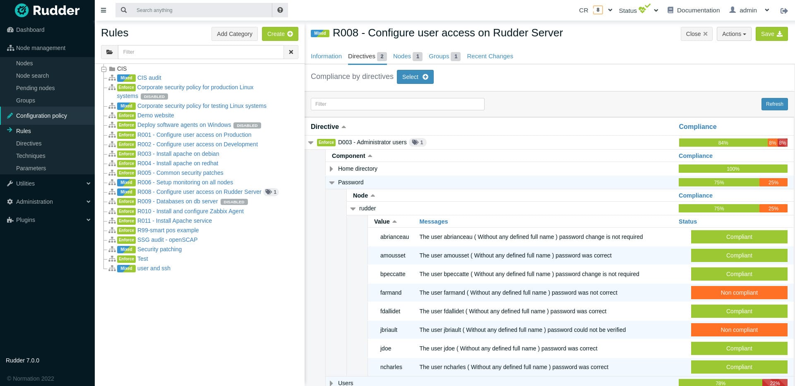
Task: Click the tag badge on the R008 rule
Action: coord(271,192)
